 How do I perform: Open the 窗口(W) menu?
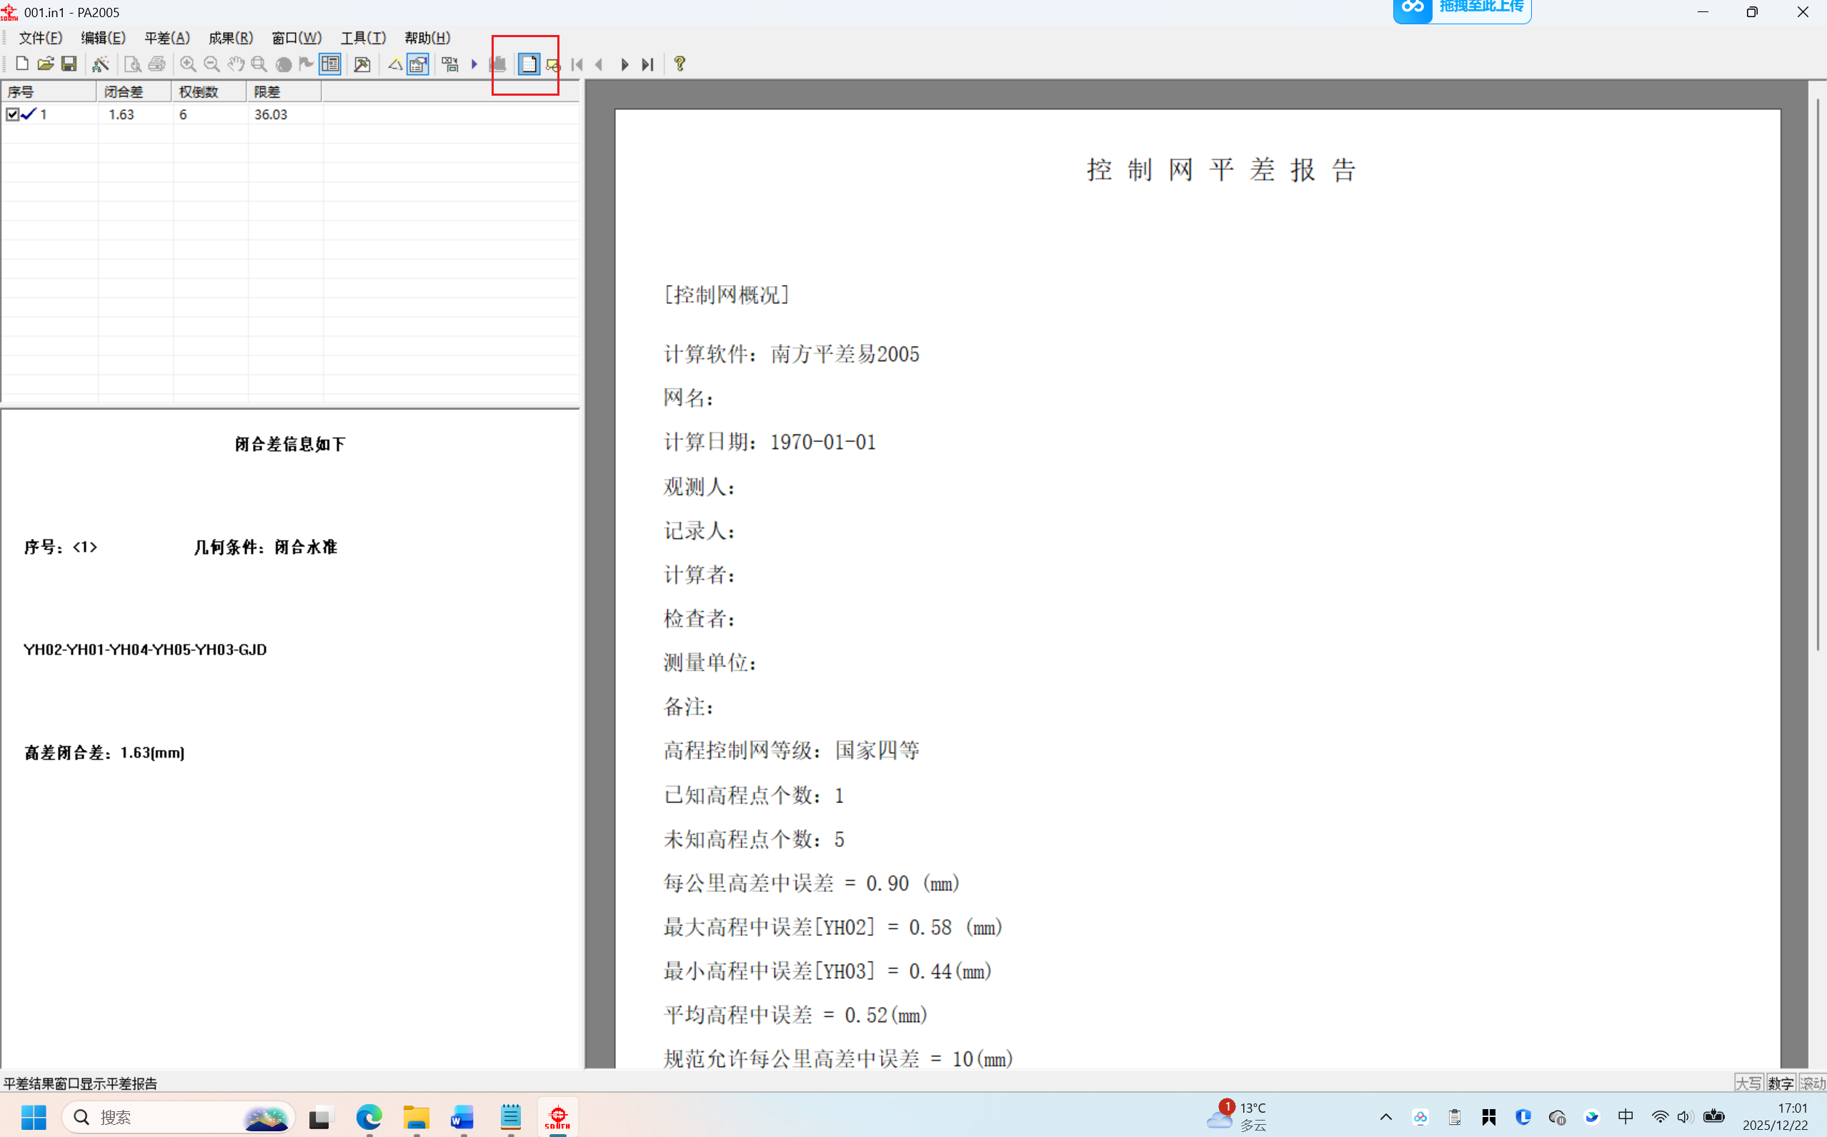click(x=297, y=38)
